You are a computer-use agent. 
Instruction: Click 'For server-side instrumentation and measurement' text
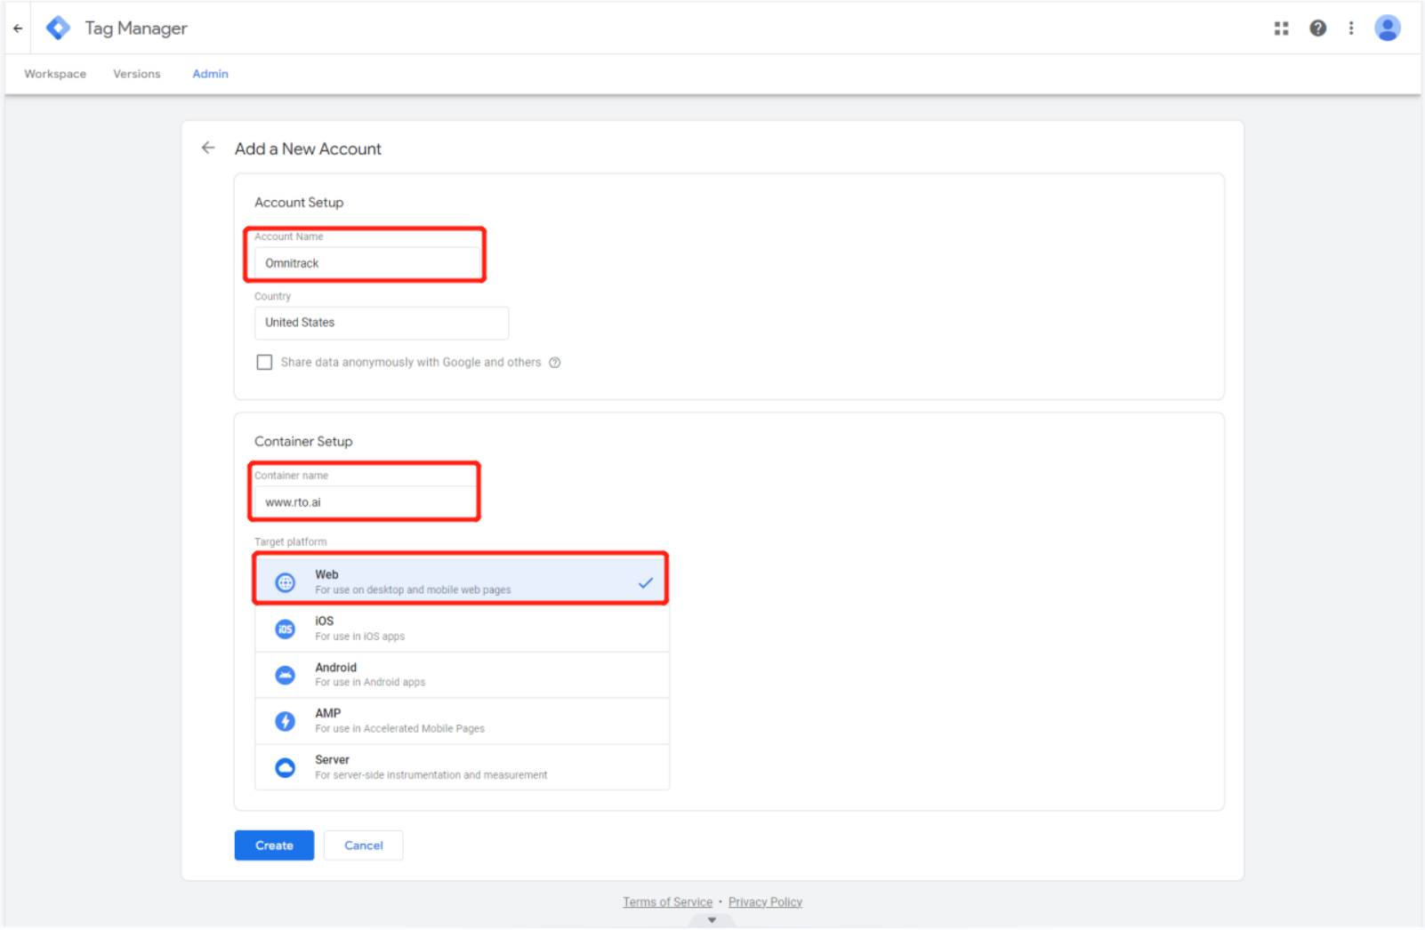pos(431,775)
